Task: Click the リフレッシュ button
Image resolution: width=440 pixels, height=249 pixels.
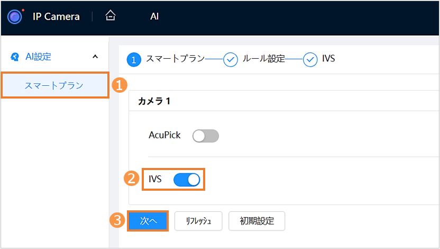Action: tap(198, 221)
